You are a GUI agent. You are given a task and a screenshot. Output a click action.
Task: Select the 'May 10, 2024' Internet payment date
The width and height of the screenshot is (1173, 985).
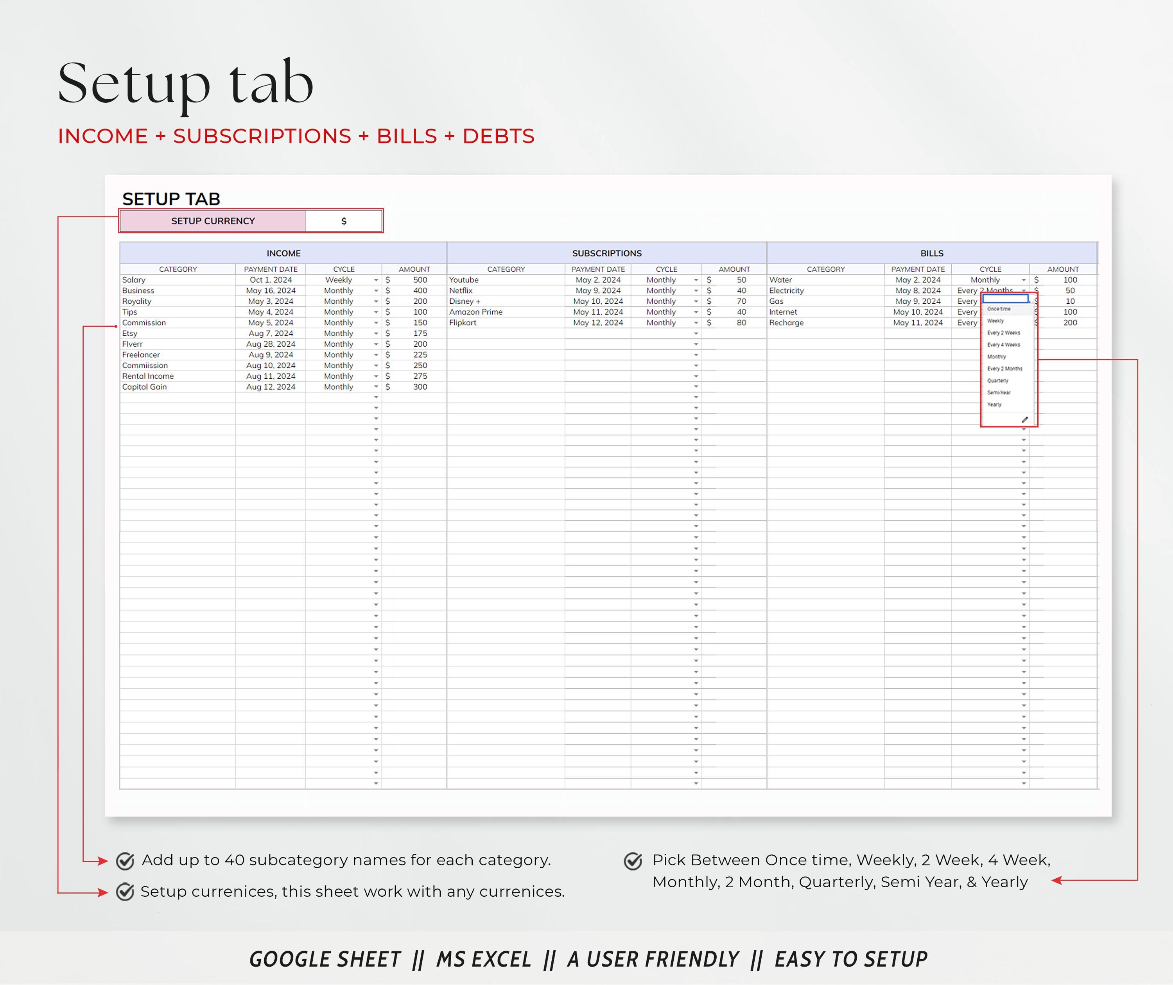click(918, 312)
